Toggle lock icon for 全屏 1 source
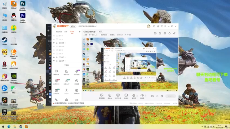Viewport: 230px width, 129px height. point(57,61)
